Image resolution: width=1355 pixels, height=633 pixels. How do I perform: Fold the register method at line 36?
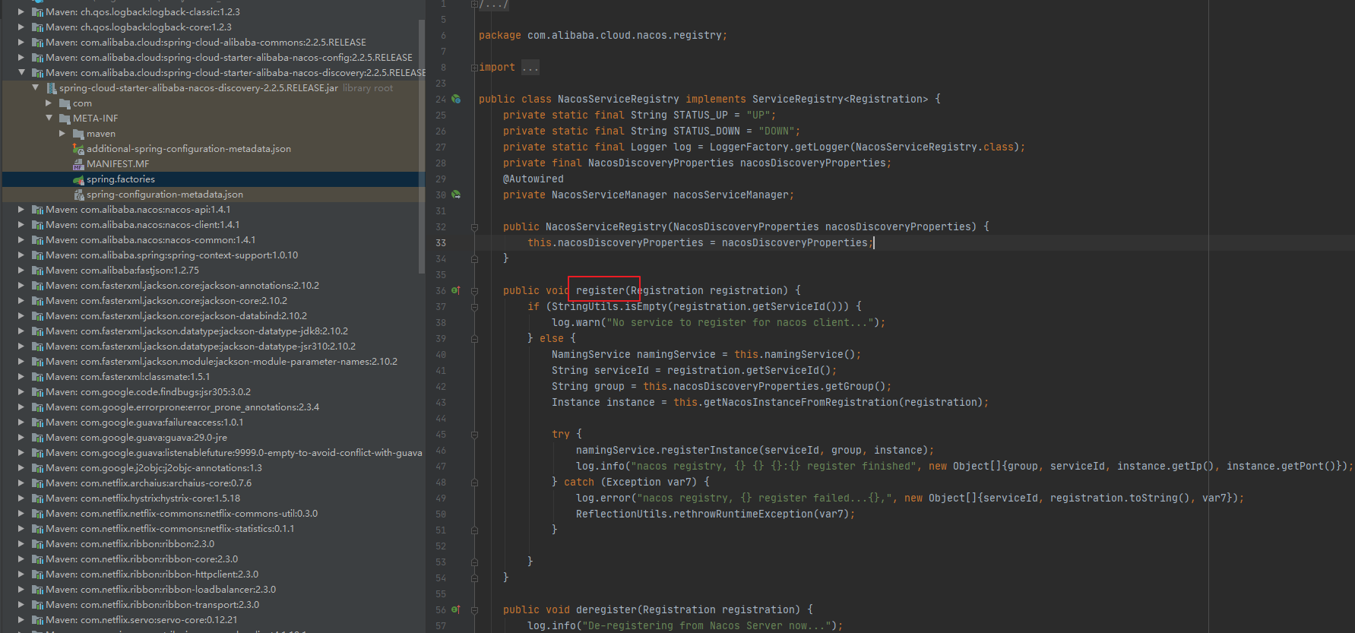[x=474, y=291]
